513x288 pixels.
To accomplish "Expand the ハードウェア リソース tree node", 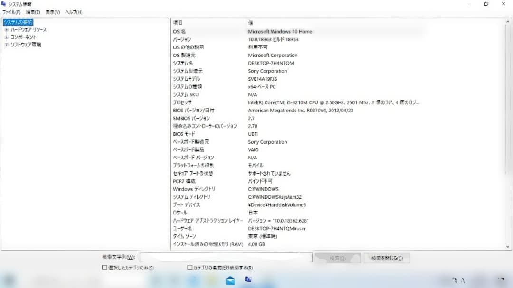I will [x=7, y=29].
